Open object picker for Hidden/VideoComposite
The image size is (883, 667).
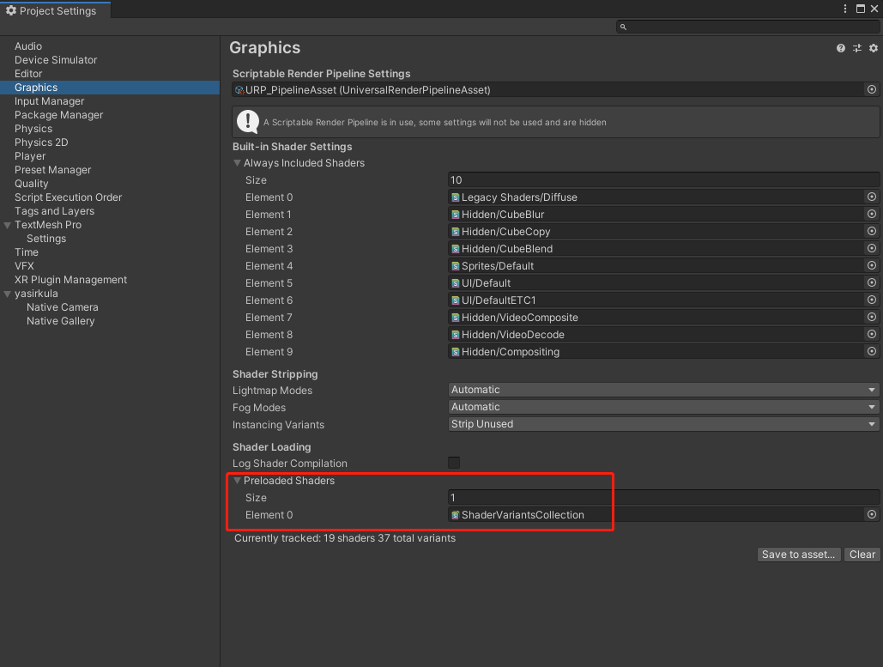click(x=871, y=317)
